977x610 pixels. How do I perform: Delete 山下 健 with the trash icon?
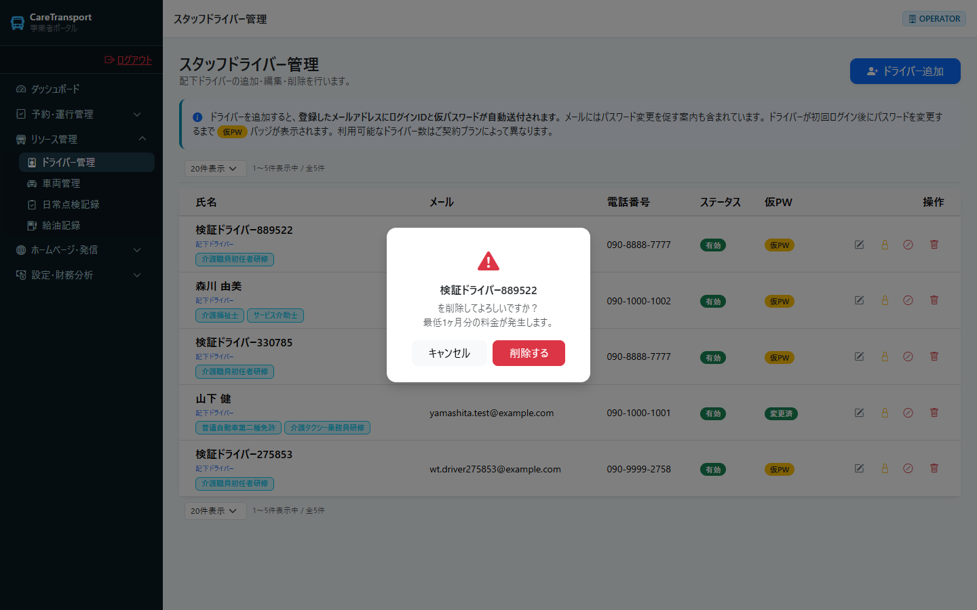click(934, 413)
